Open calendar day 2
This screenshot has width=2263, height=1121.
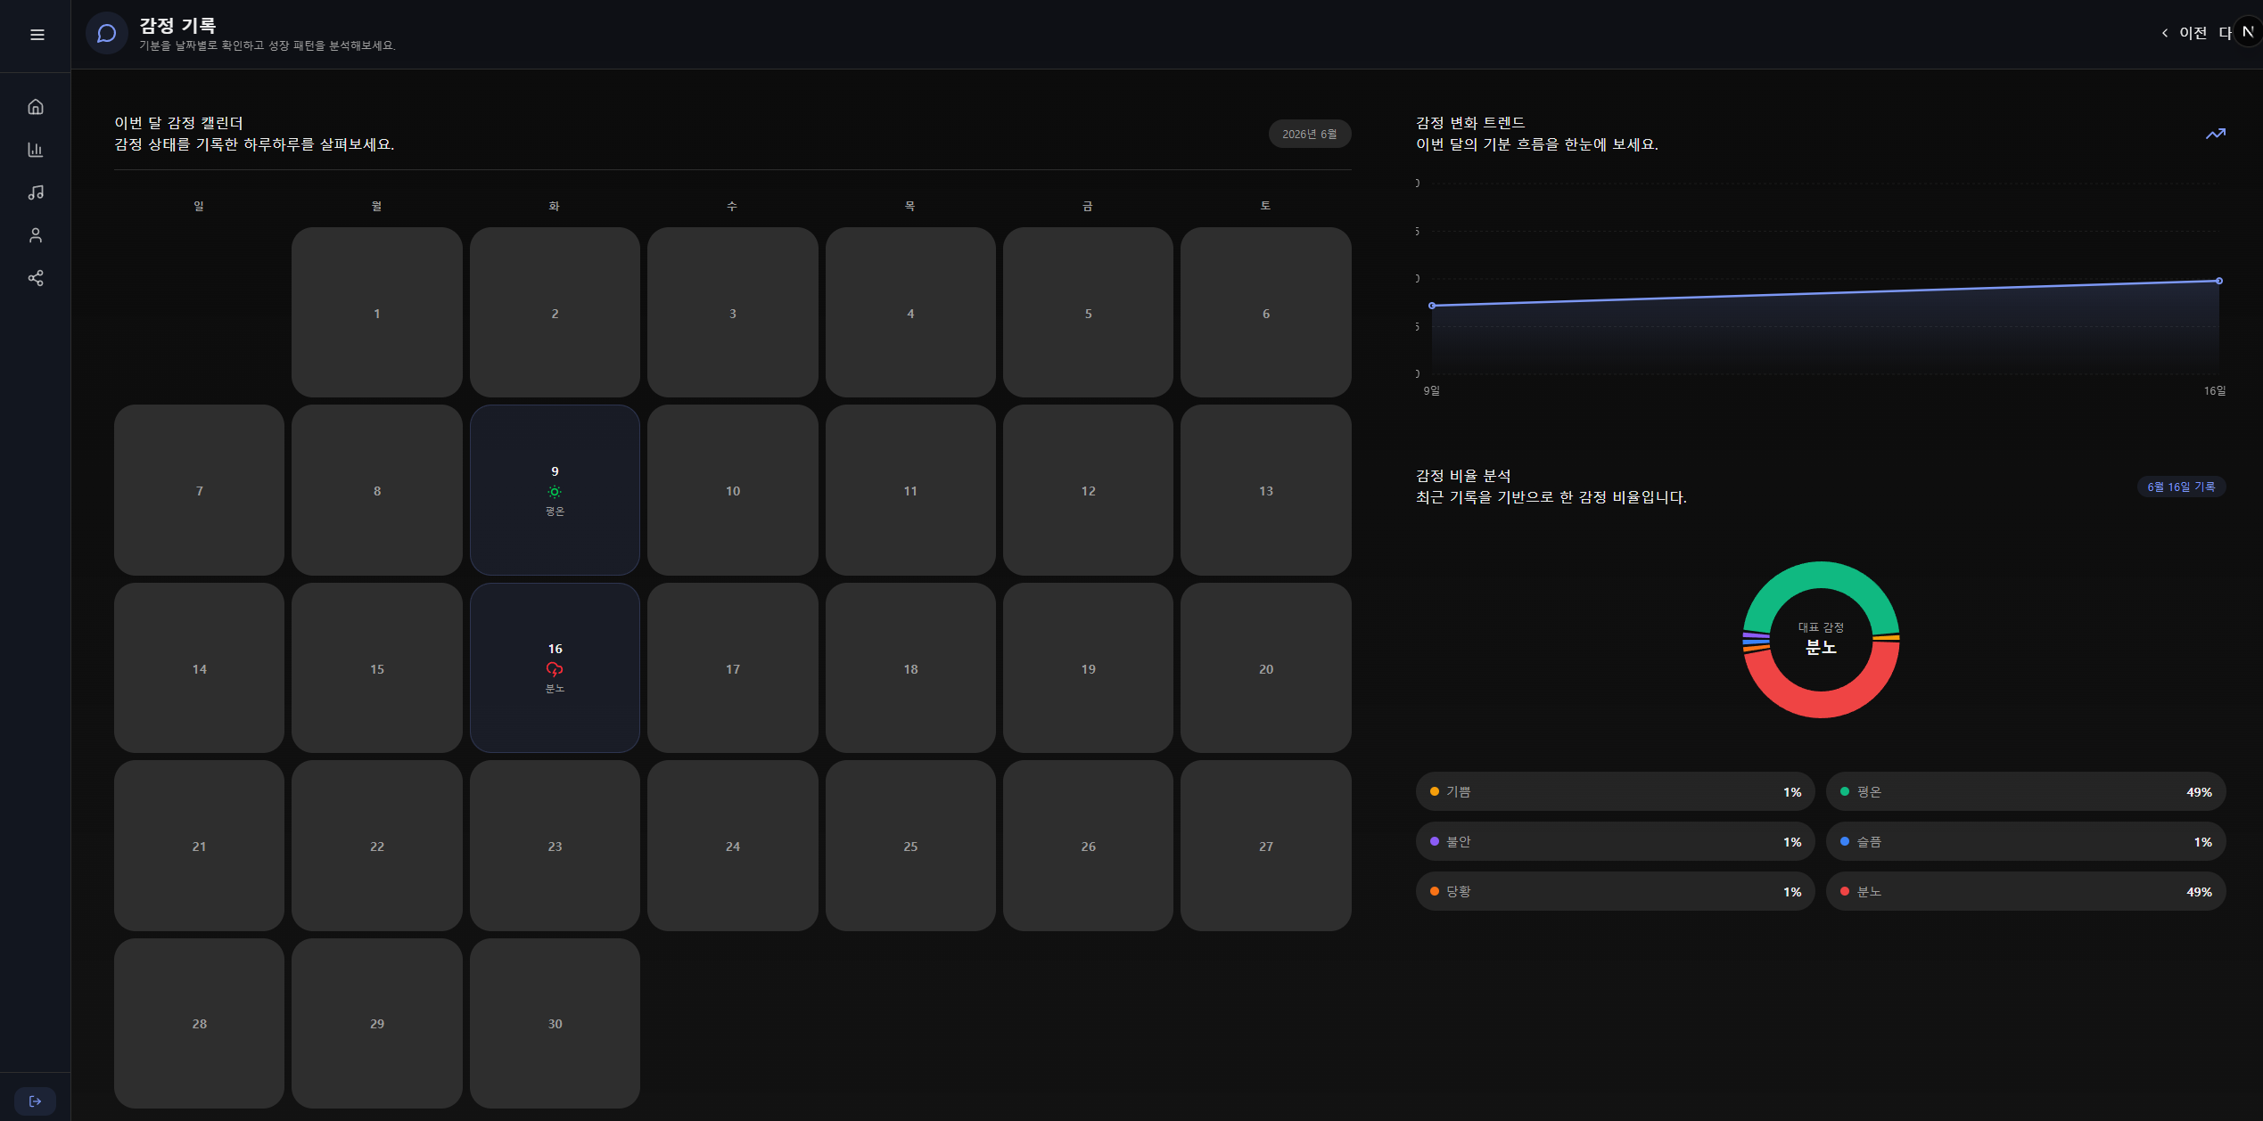coord(555,312)
